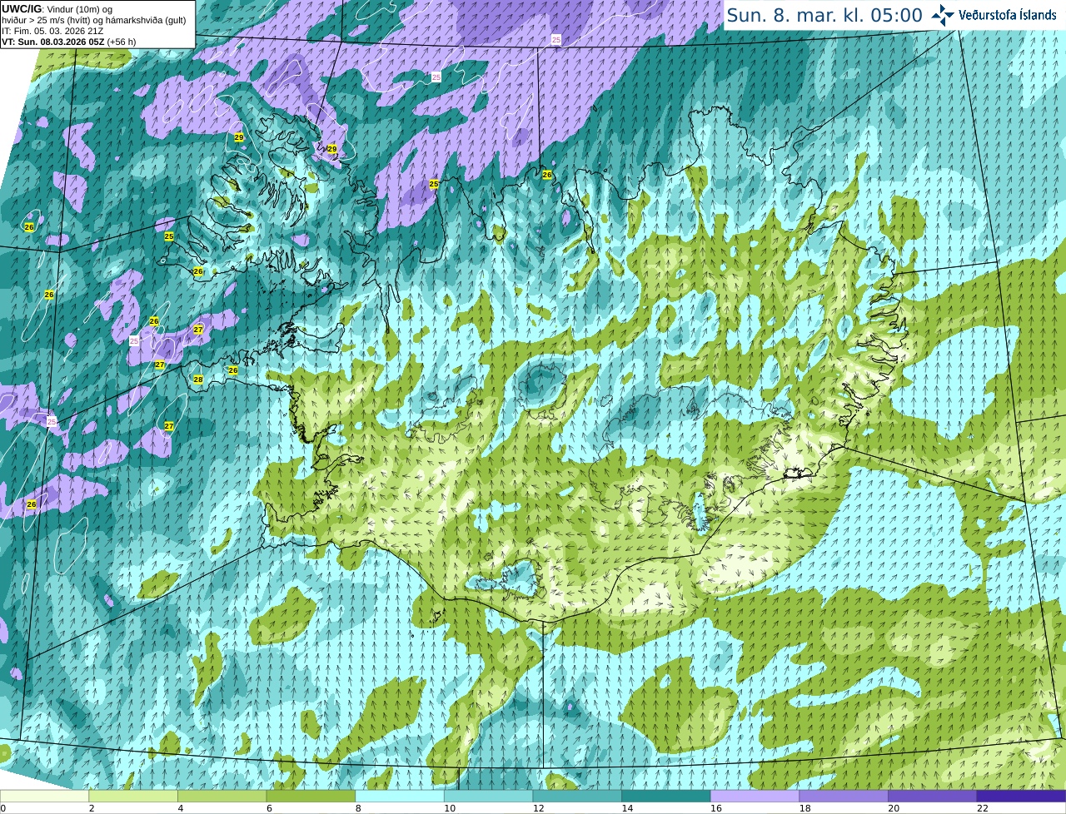Click the legend scale value 12
The height and width of the screenshot is (814, 1066).
point(538,808)
